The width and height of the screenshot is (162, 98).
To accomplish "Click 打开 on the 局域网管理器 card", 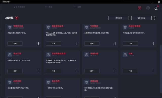I will (x=130, y=44).
